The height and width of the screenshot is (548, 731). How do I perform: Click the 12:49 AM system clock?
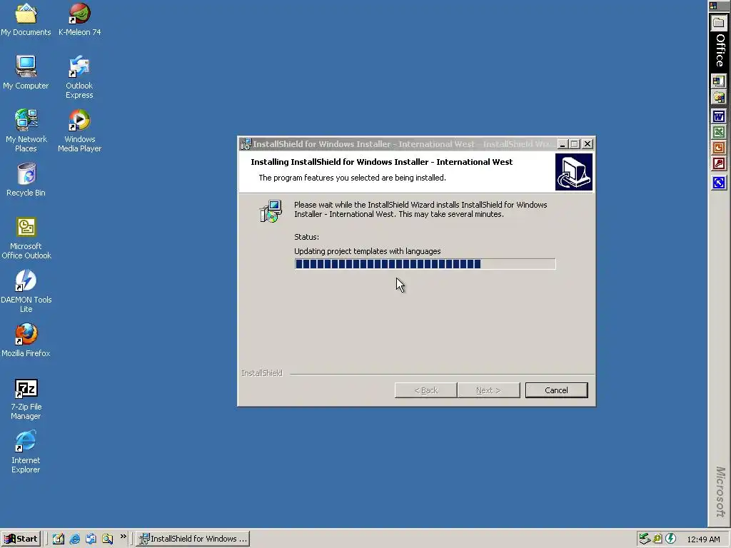(703, 539)
